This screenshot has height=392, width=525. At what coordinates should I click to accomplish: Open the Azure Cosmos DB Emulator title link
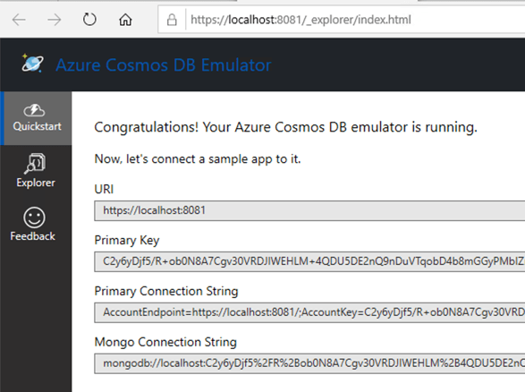click(164, 64)
